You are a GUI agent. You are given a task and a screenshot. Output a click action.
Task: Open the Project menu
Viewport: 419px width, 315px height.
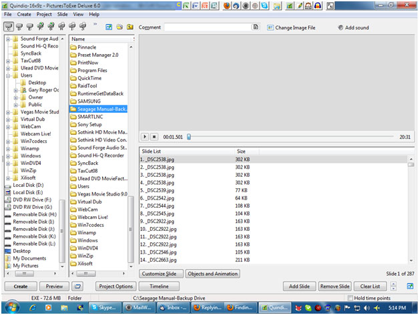point(44,14)
